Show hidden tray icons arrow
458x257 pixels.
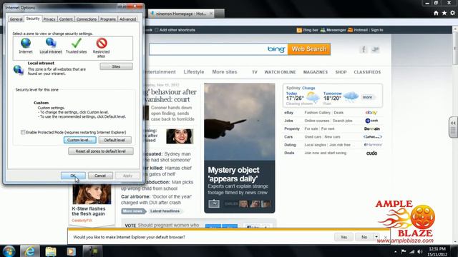pos(395,251)
